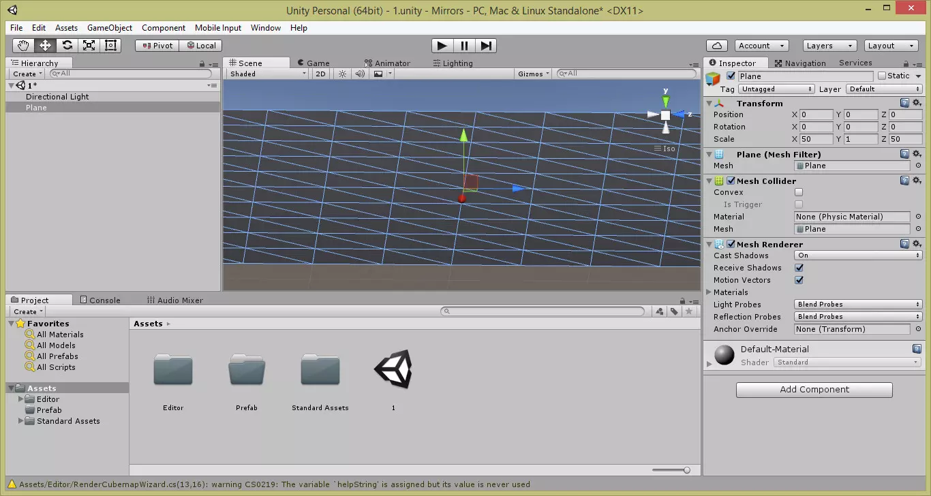The width and height of the screenshot is (931, 496).
Task: Enable the Static checkbox
Action: (x=882, y=76)
